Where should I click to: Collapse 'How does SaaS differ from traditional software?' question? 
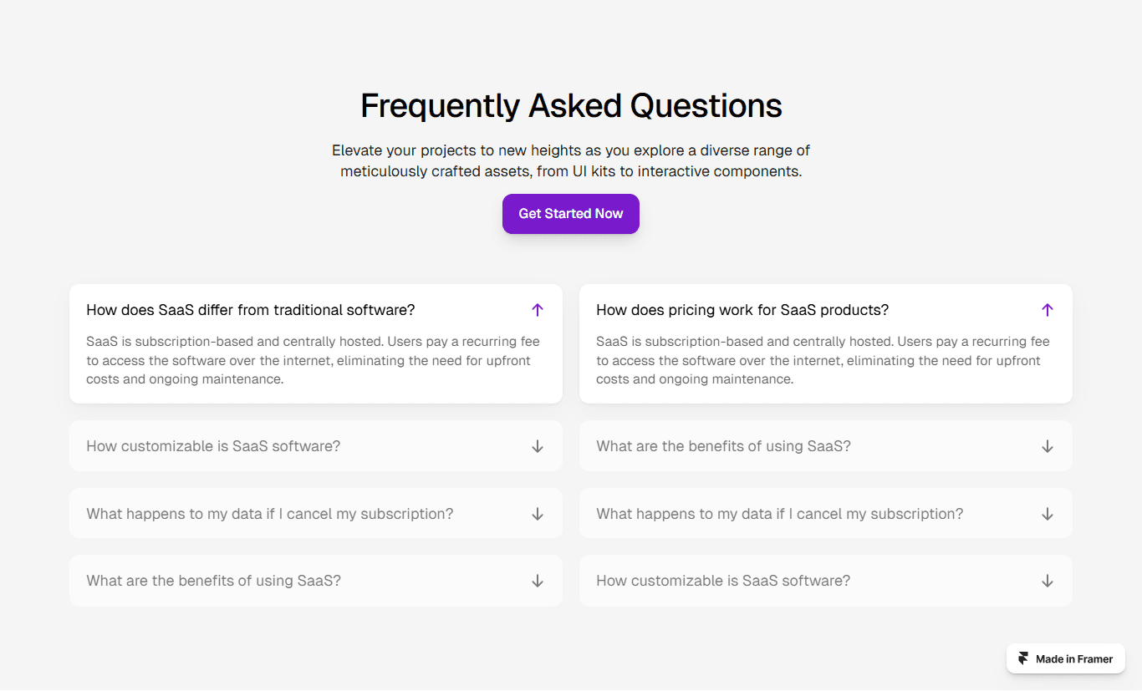[316, 310]
